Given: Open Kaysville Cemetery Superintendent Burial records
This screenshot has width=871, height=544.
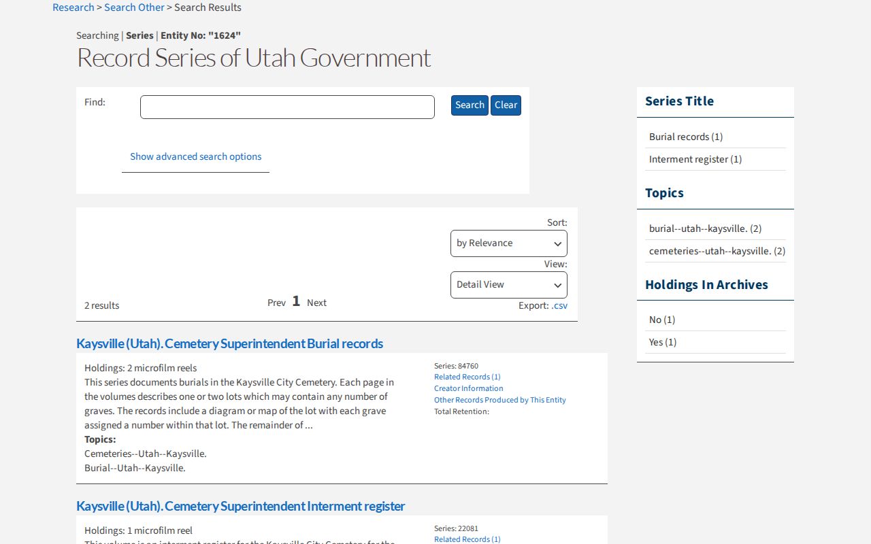Looking at the screenshot, I should point(230,344).
